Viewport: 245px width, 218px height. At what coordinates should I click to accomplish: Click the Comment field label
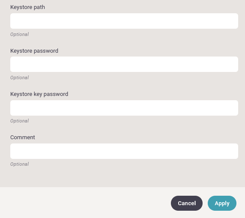[23, 137]
